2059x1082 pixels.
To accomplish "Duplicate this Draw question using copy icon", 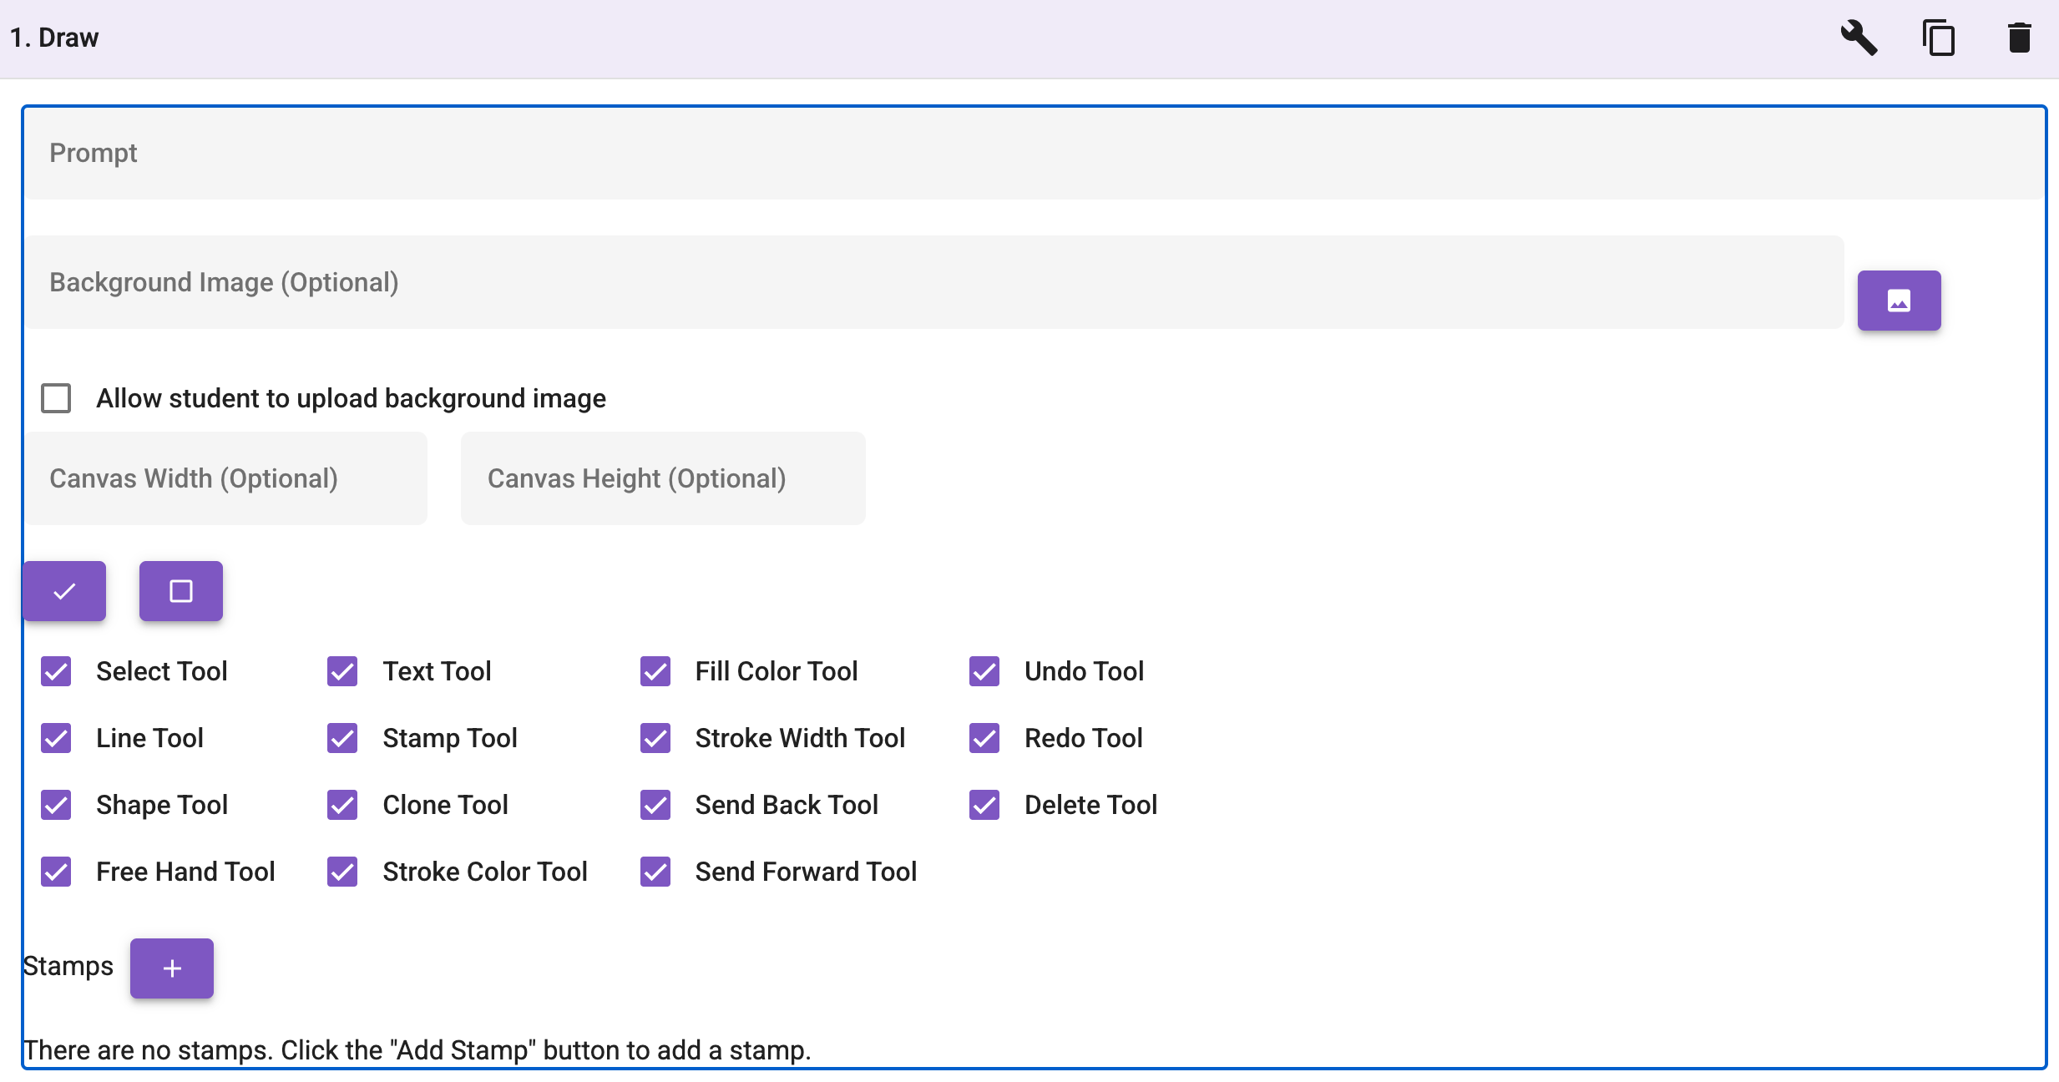I will (x=1939, y=38).
